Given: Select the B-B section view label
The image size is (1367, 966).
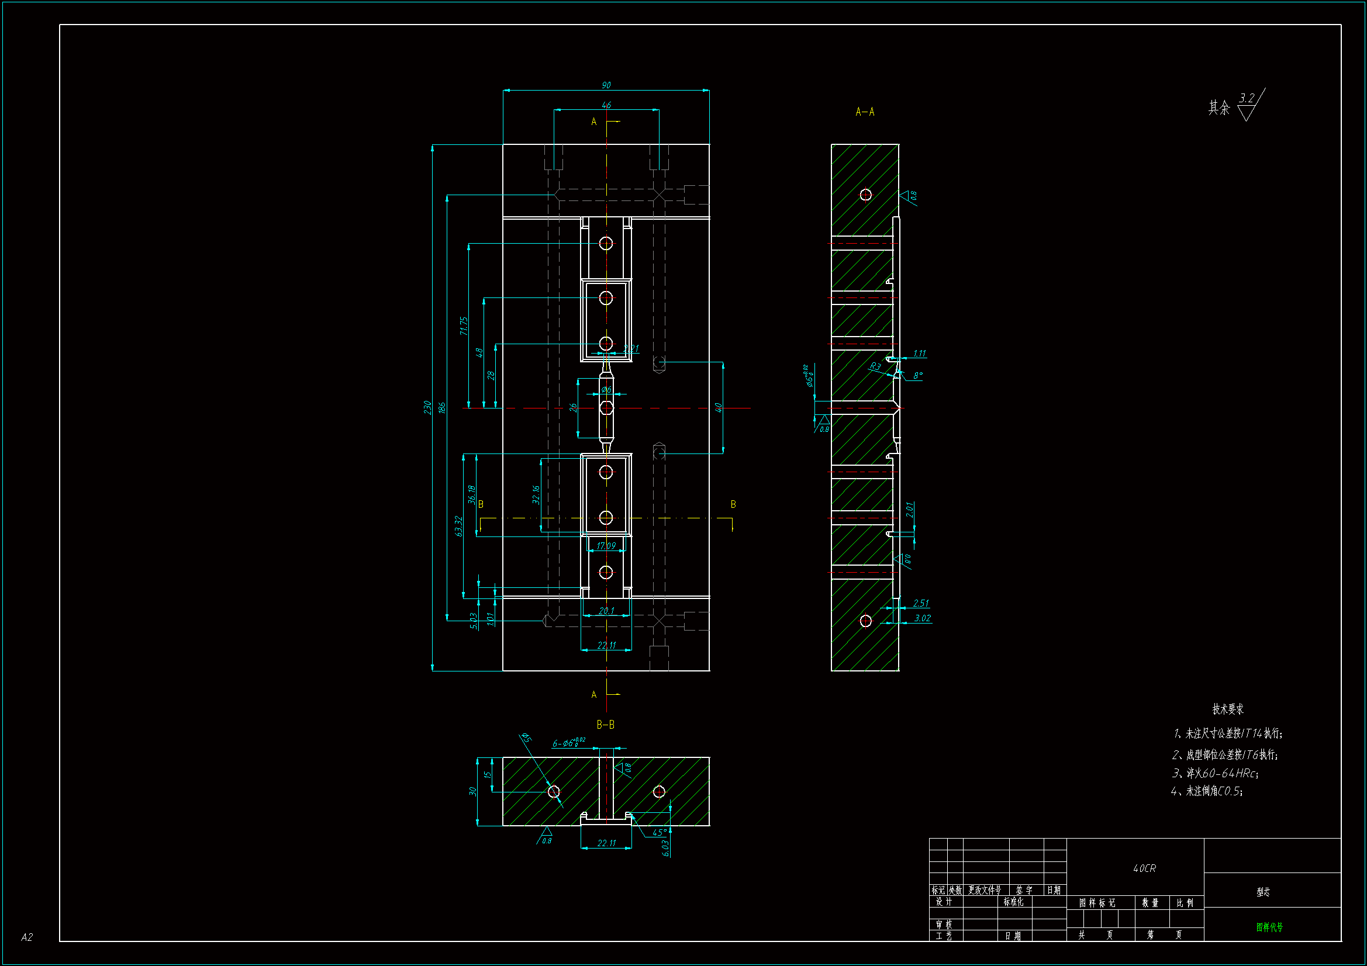Looking at the screenshot, I should (606, 724).
